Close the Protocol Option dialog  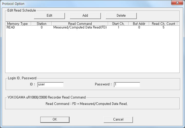pyautogui.click(x=178, y=3)
